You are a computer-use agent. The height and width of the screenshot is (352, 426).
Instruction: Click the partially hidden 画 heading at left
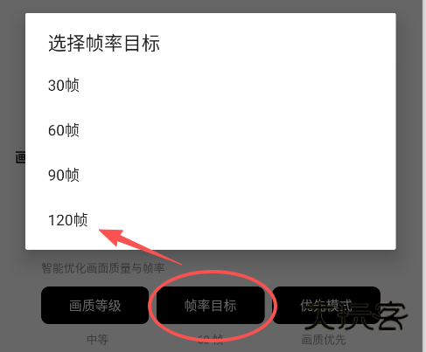click(x=20, y=157)
